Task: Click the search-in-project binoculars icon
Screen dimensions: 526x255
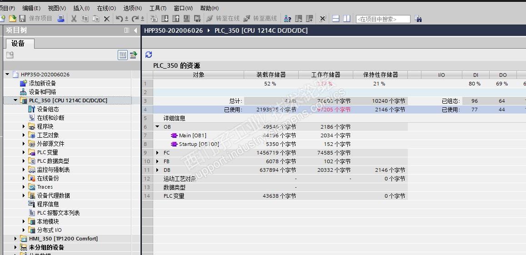Action: tap(418, 19)
